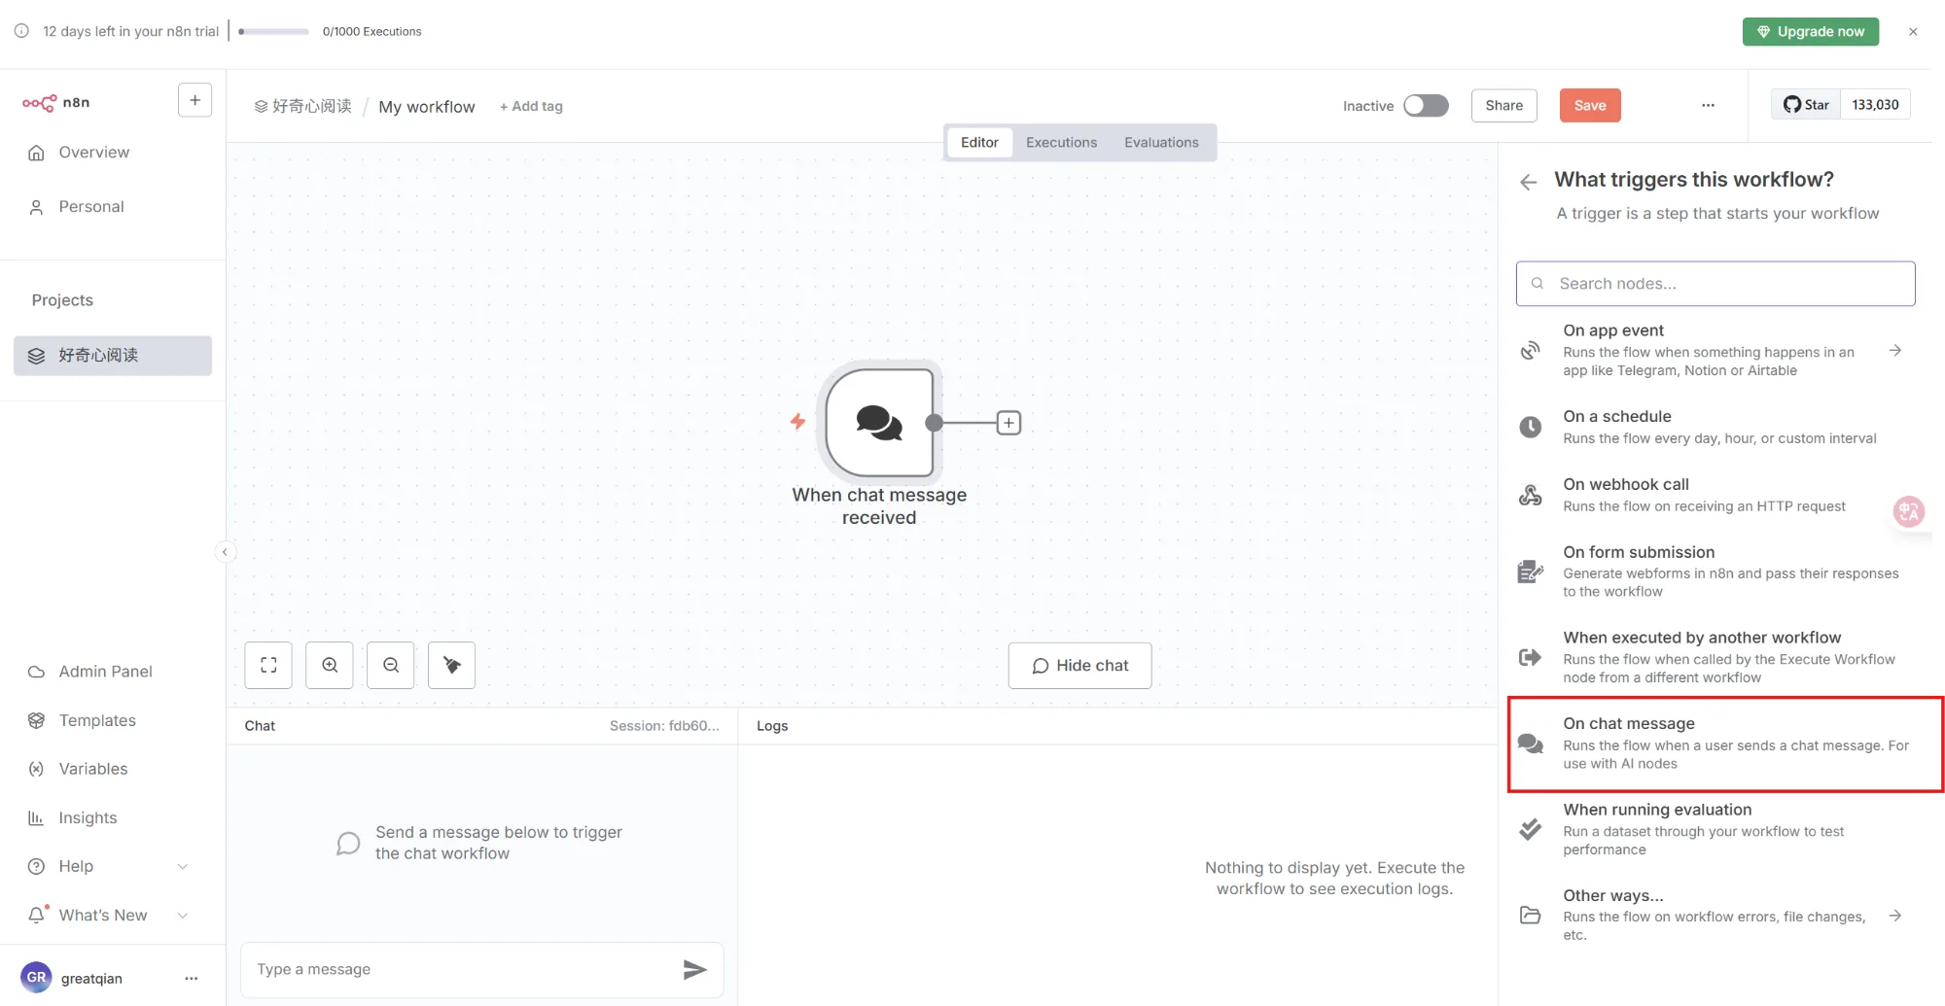Image resolution: width=1945 pixels, height=1006 pixels.
Task: Expand the What's New menu
Action: [107, 915]
